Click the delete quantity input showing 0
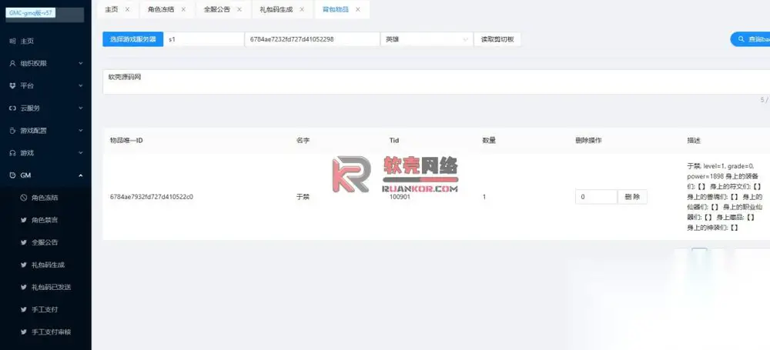 [x=596, y=197]
